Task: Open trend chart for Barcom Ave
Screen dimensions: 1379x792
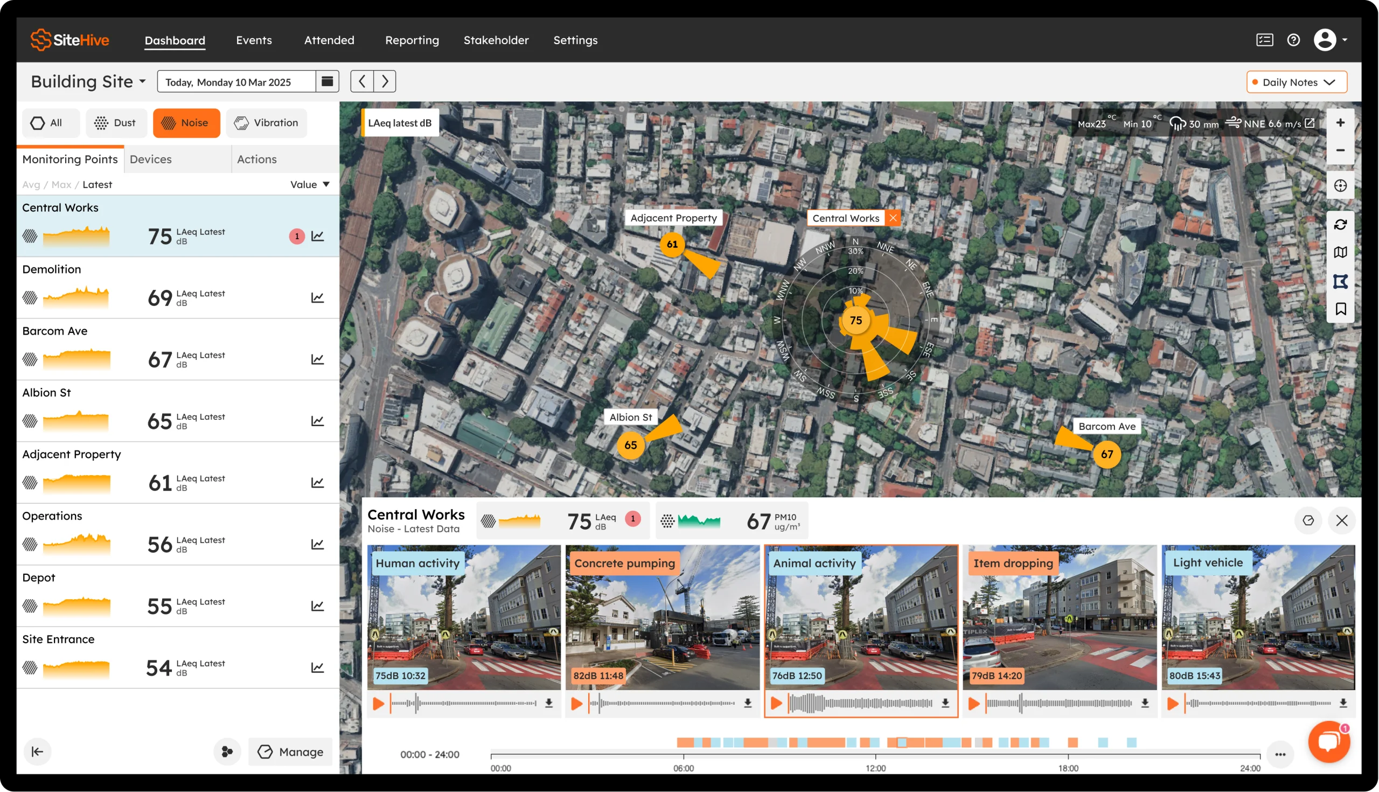Action: (318, 359)
